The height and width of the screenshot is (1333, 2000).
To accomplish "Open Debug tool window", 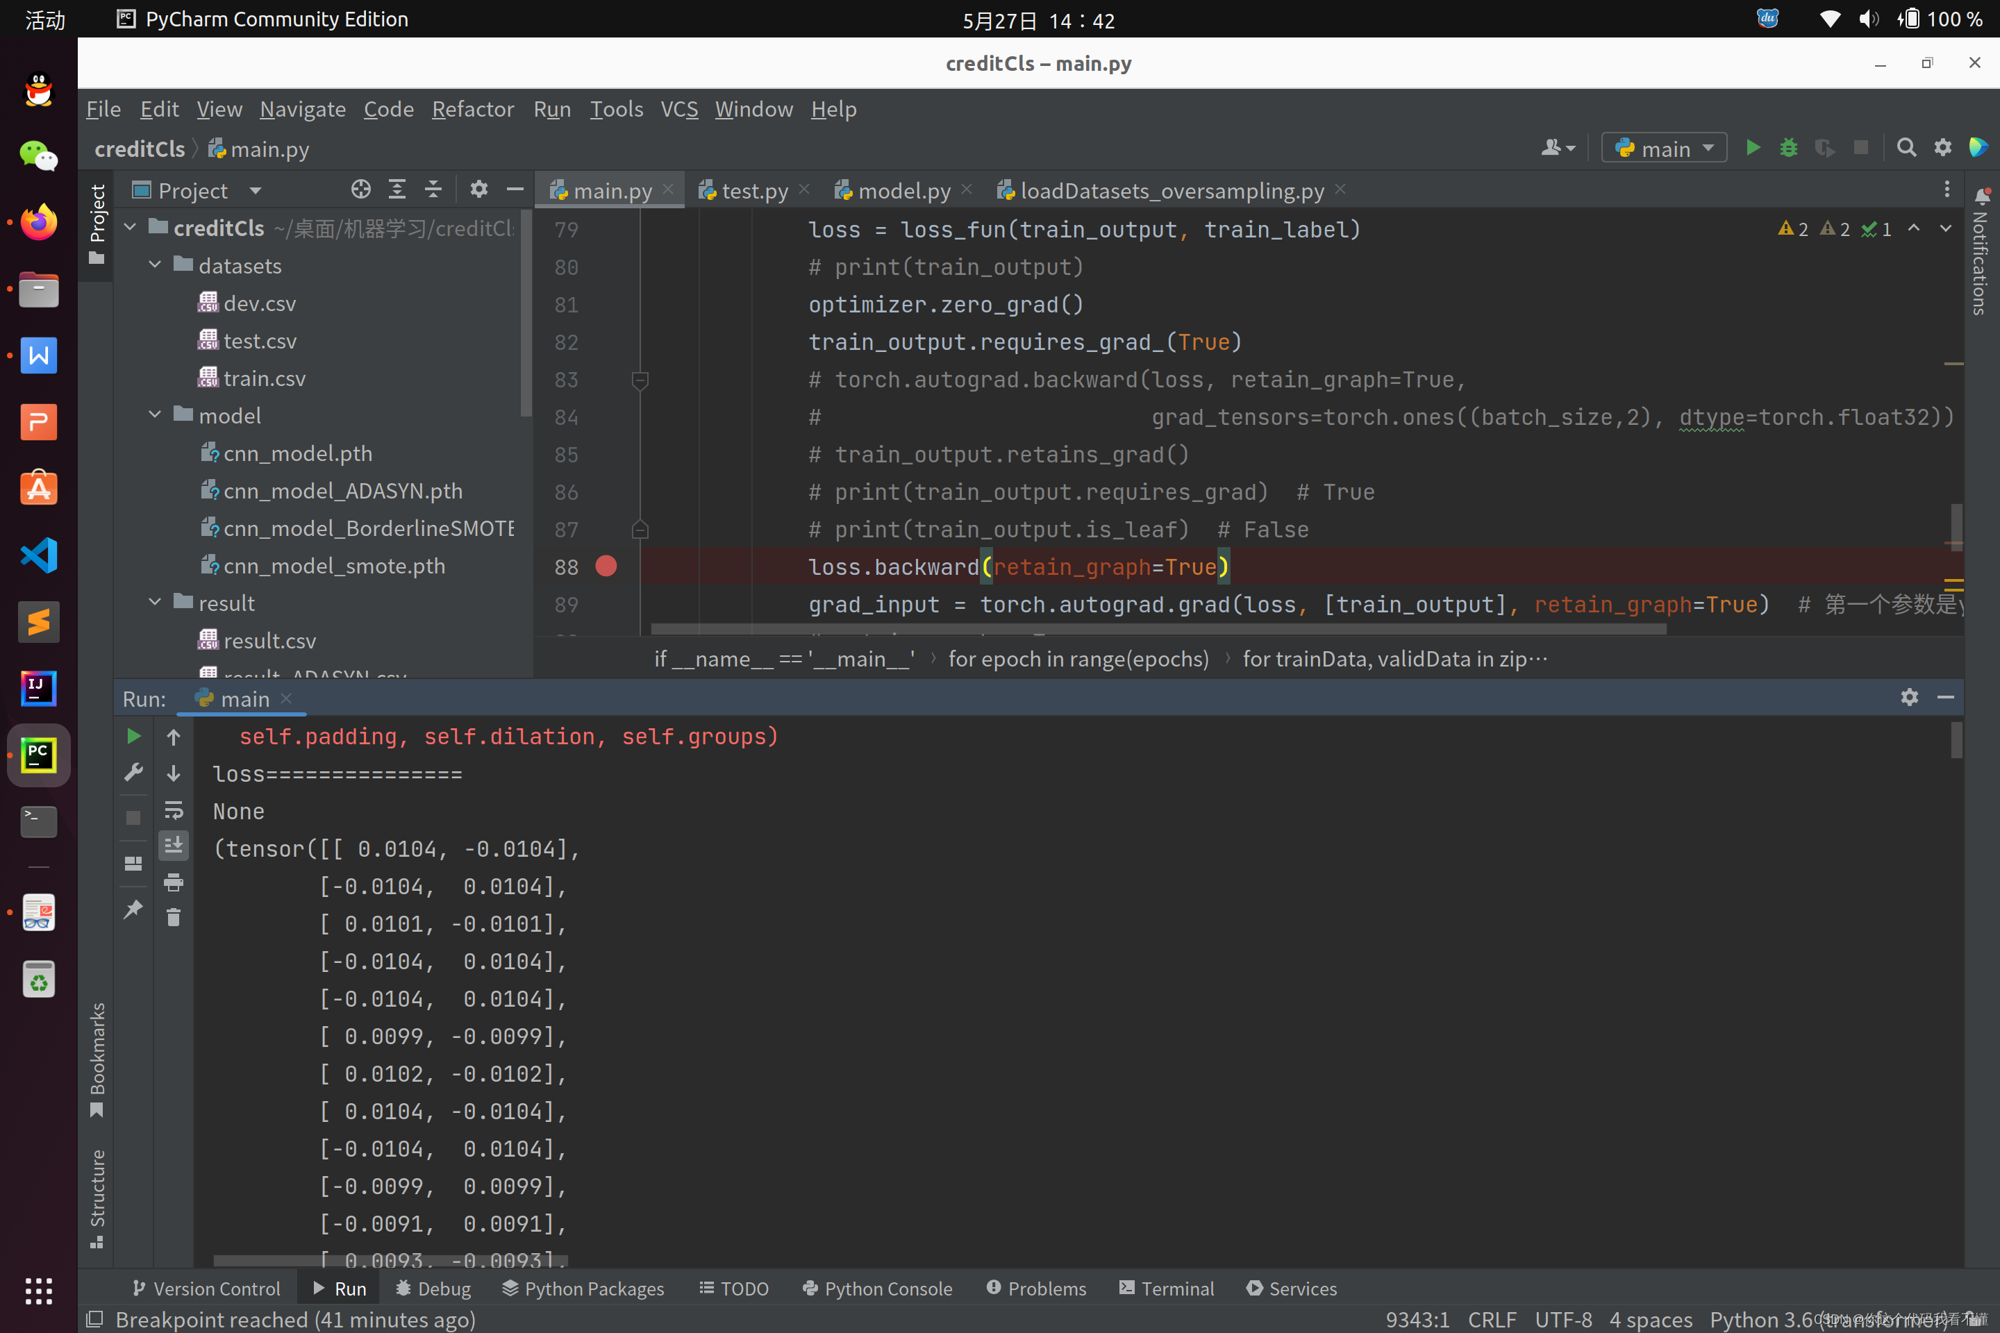I will click(433, 1288).
